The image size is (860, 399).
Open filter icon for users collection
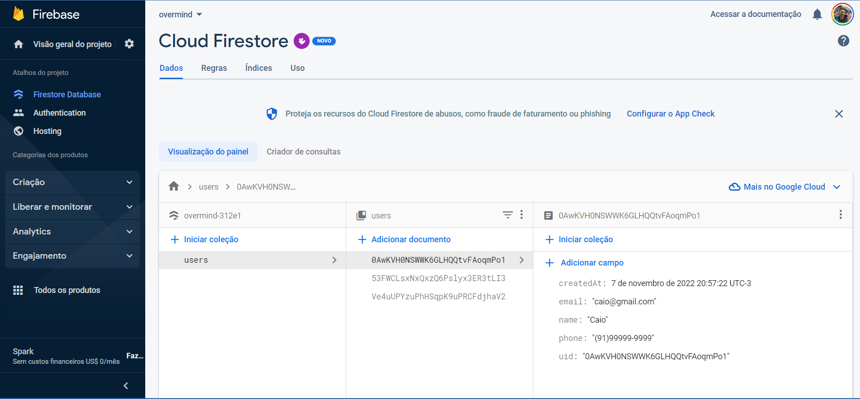click(507, 215)
